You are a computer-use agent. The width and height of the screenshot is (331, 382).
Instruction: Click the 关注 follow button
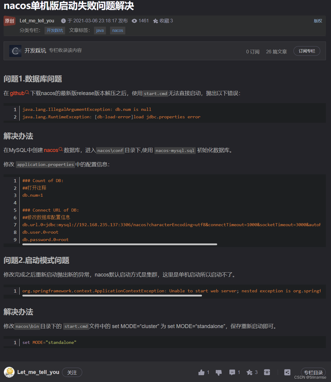(x=72, y=372)
